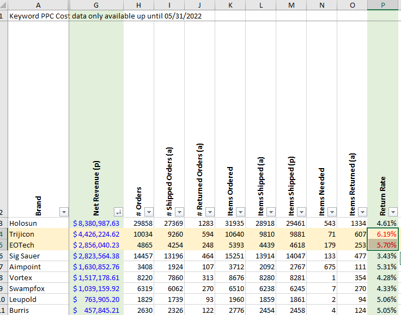Click the column A header letter
The height and width of the screenshot is (315, 401).
pyautogui.click(x=38, y=4)
